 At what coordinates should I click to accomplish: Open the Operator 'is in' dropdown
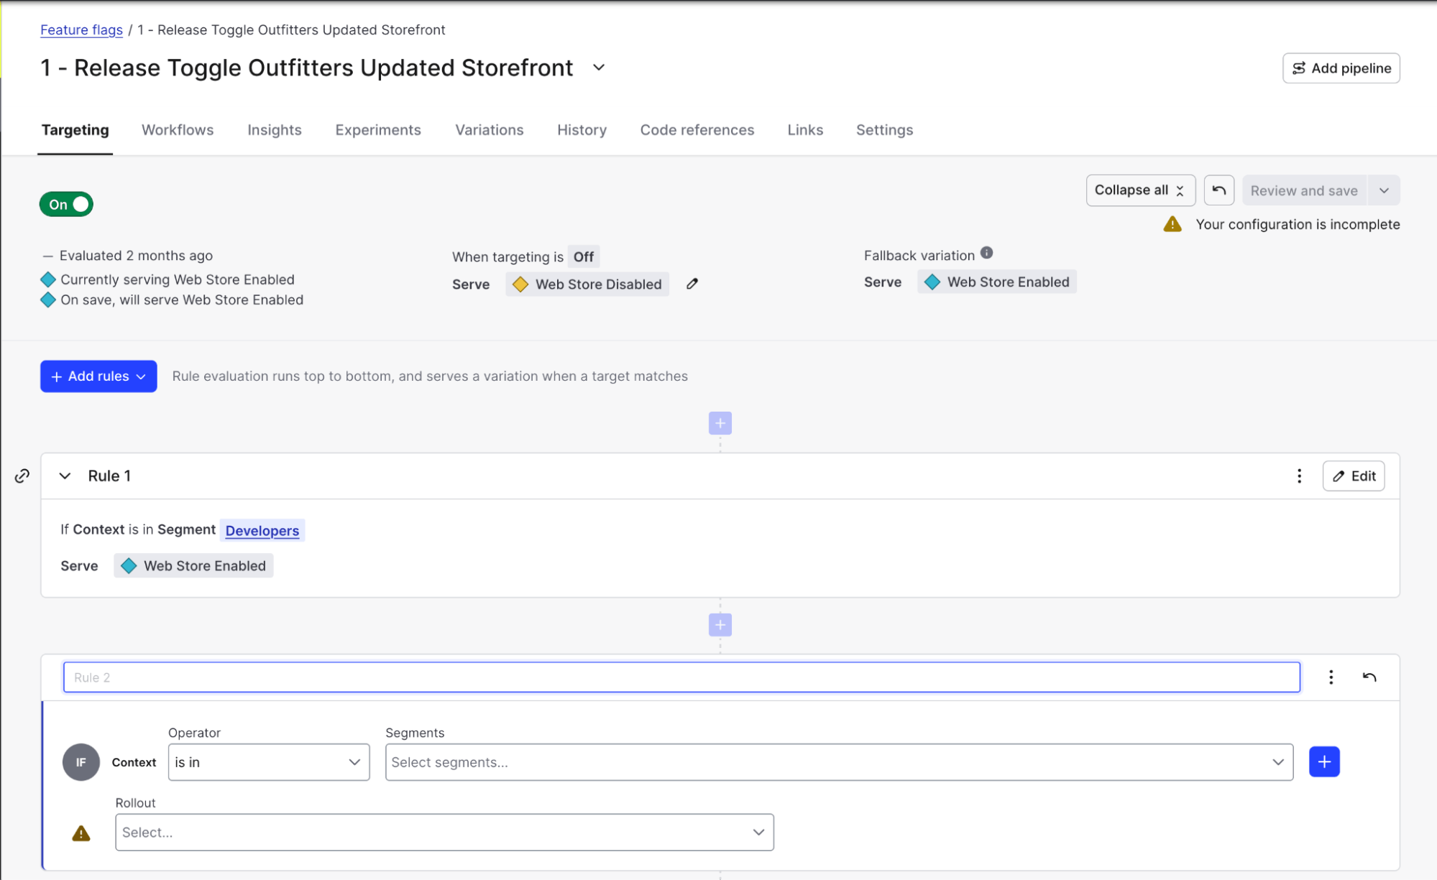268,762
